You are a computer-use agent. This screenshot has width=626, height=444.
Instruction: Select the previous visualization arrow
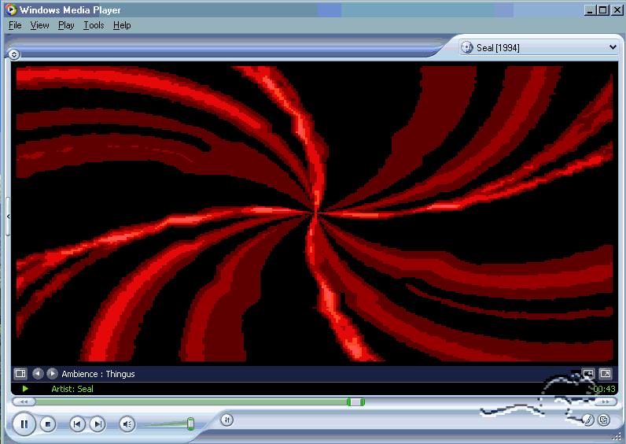point(38,374)
